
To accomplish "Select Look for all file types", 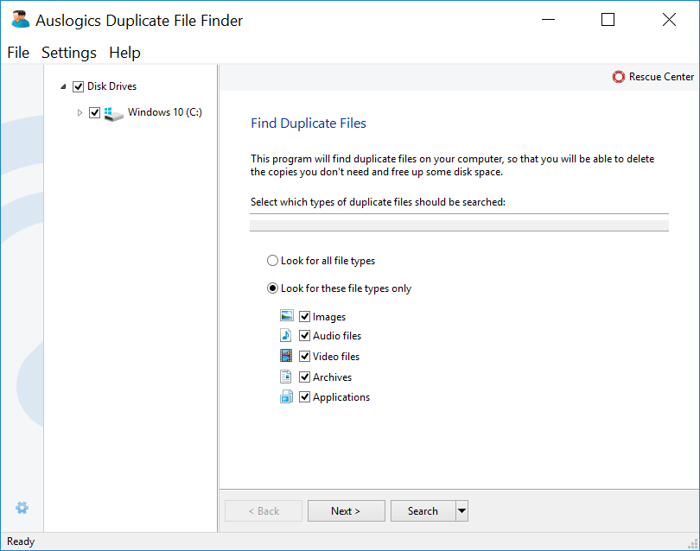I will tap(272, 261).
